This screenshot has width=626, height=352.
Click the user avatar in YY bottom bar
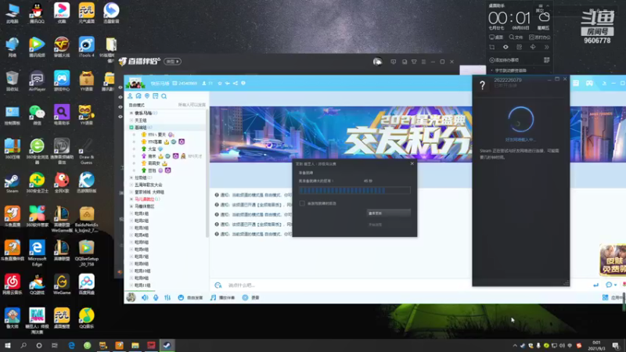(131, 297)
